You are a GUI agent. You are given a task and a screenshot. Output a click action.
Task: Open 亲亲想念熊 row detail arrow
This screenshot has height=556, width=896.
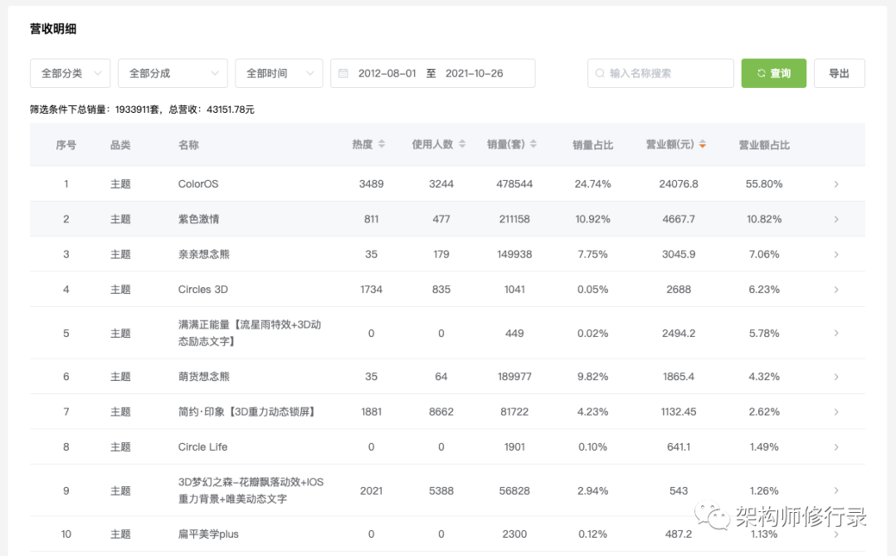(836, 254)
